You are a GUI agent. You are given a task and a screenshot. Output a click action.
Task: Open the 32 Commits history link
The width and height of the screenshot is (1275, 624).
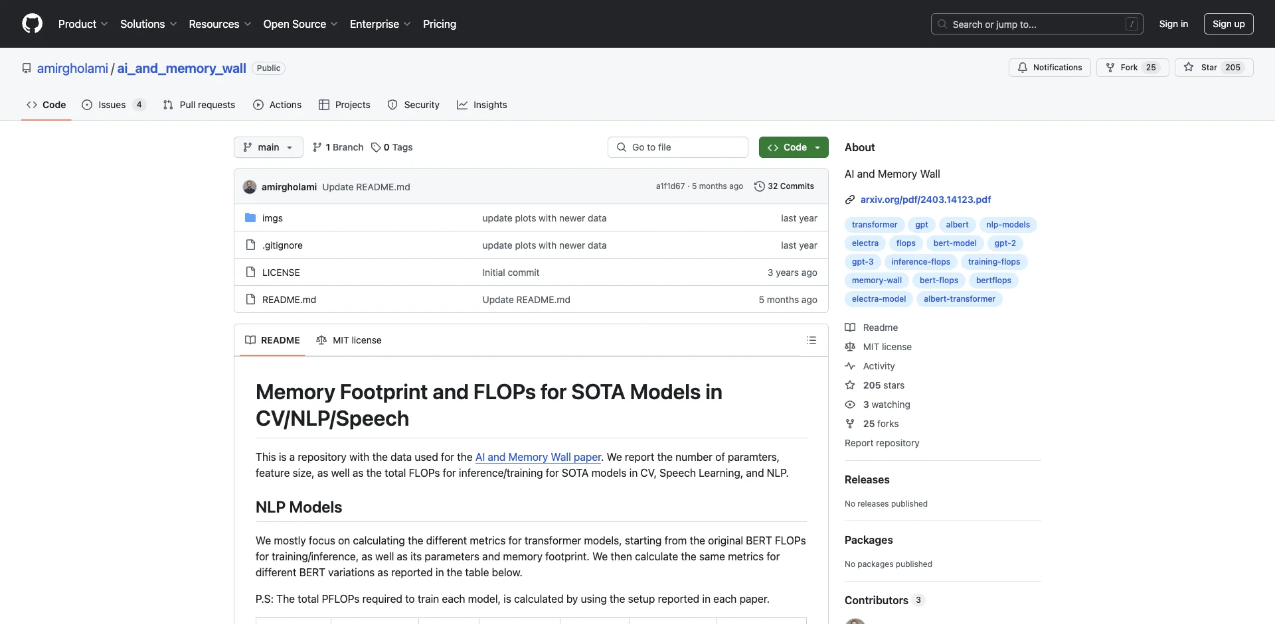click(784, 186)
